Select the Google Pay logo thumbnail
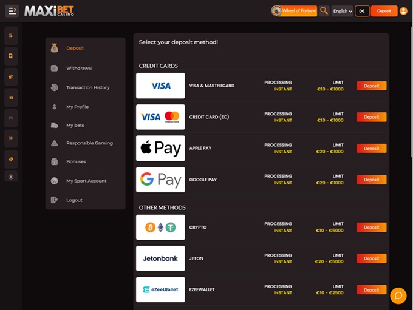The height and width of the screenshot is (310, 413). pyautogui.click(x=160, y=180)
